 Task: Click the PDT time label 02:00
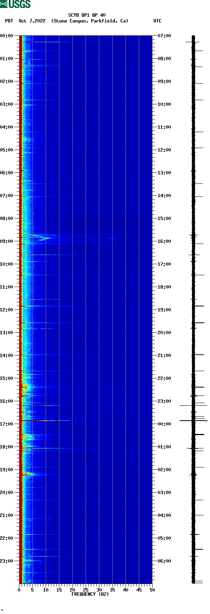point(7,81)
